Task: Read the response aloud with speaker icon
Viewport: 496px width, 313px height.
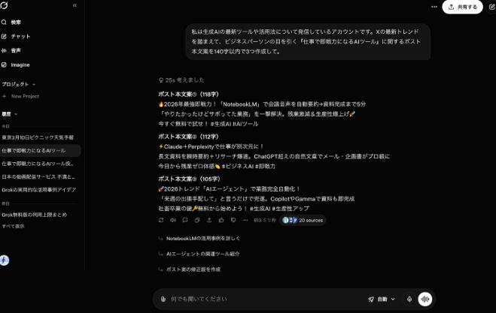Action: (x=173, y=220)
